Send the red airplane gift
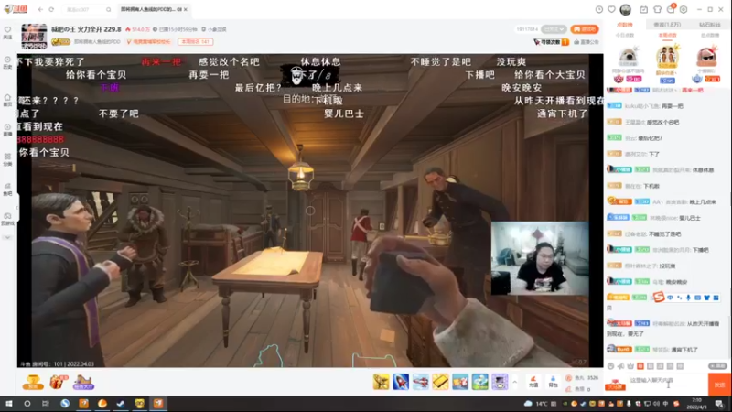The width and height of the screenshot is (732, 412). (420, 382)
